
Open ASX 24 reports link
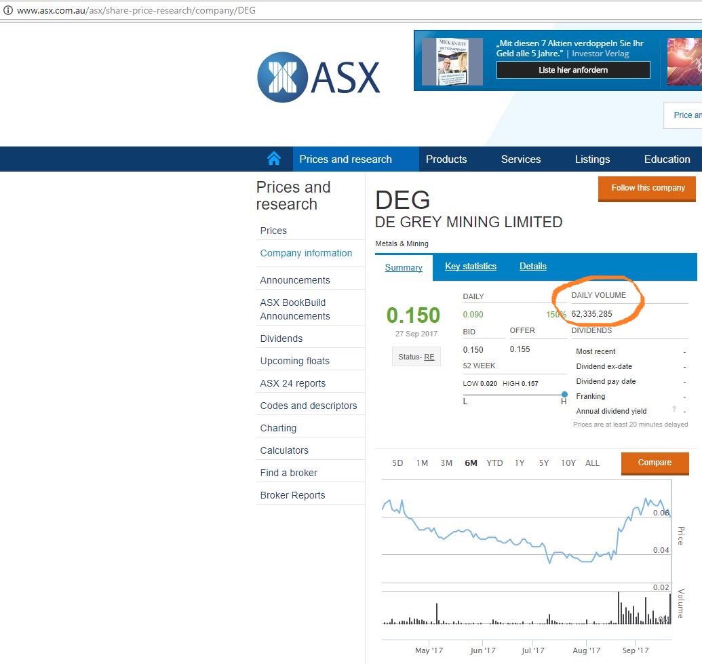[x=293, y=383]
